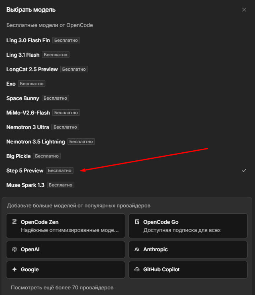This screenshot has height=295, width=255.
Task: Click the OpenCode Zen logo icon
Action: (x=14, y=222)
